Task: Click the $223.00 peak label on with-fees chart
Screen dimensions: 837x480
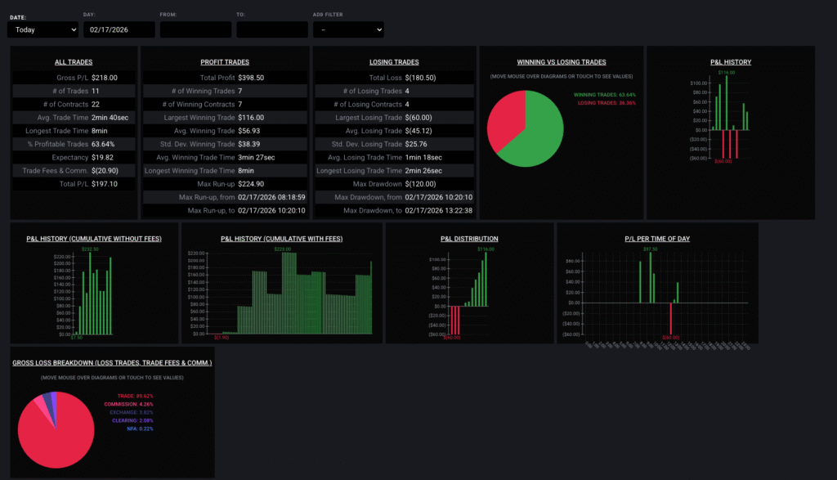Action: click(x=282, y=249)
